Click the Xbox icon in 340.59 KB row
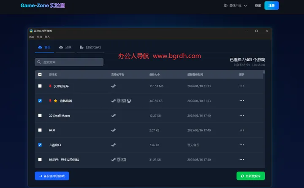This screenshot has width=304, height=188. click(129, 101)
